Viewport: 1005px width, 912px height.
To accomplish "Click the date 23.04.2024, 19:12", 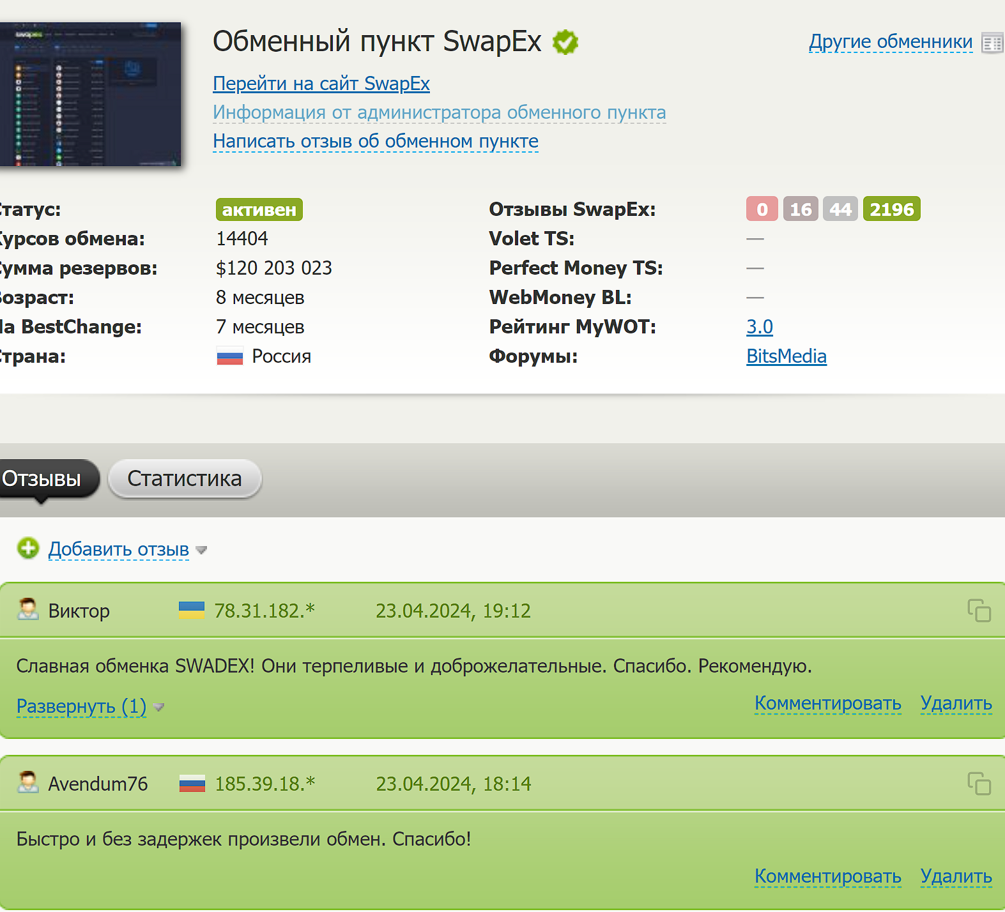I will point(453,611).
